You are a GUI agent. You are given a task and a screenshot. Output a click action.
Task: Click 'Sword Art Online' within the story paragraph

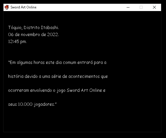click(84, 90)
